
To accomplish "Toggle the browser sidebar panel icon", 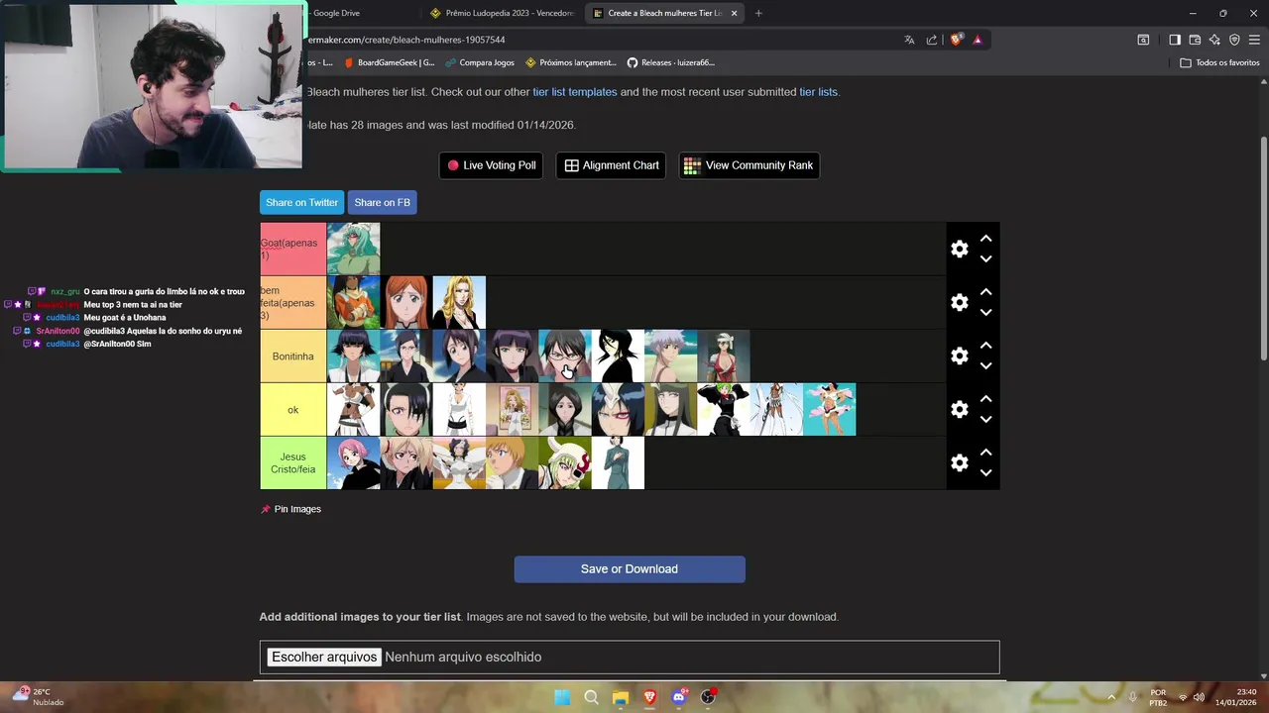I will [1175, 40].
